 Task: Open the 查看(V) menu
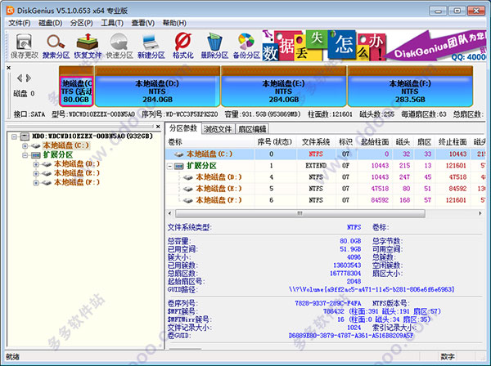[x=142, y=23]
